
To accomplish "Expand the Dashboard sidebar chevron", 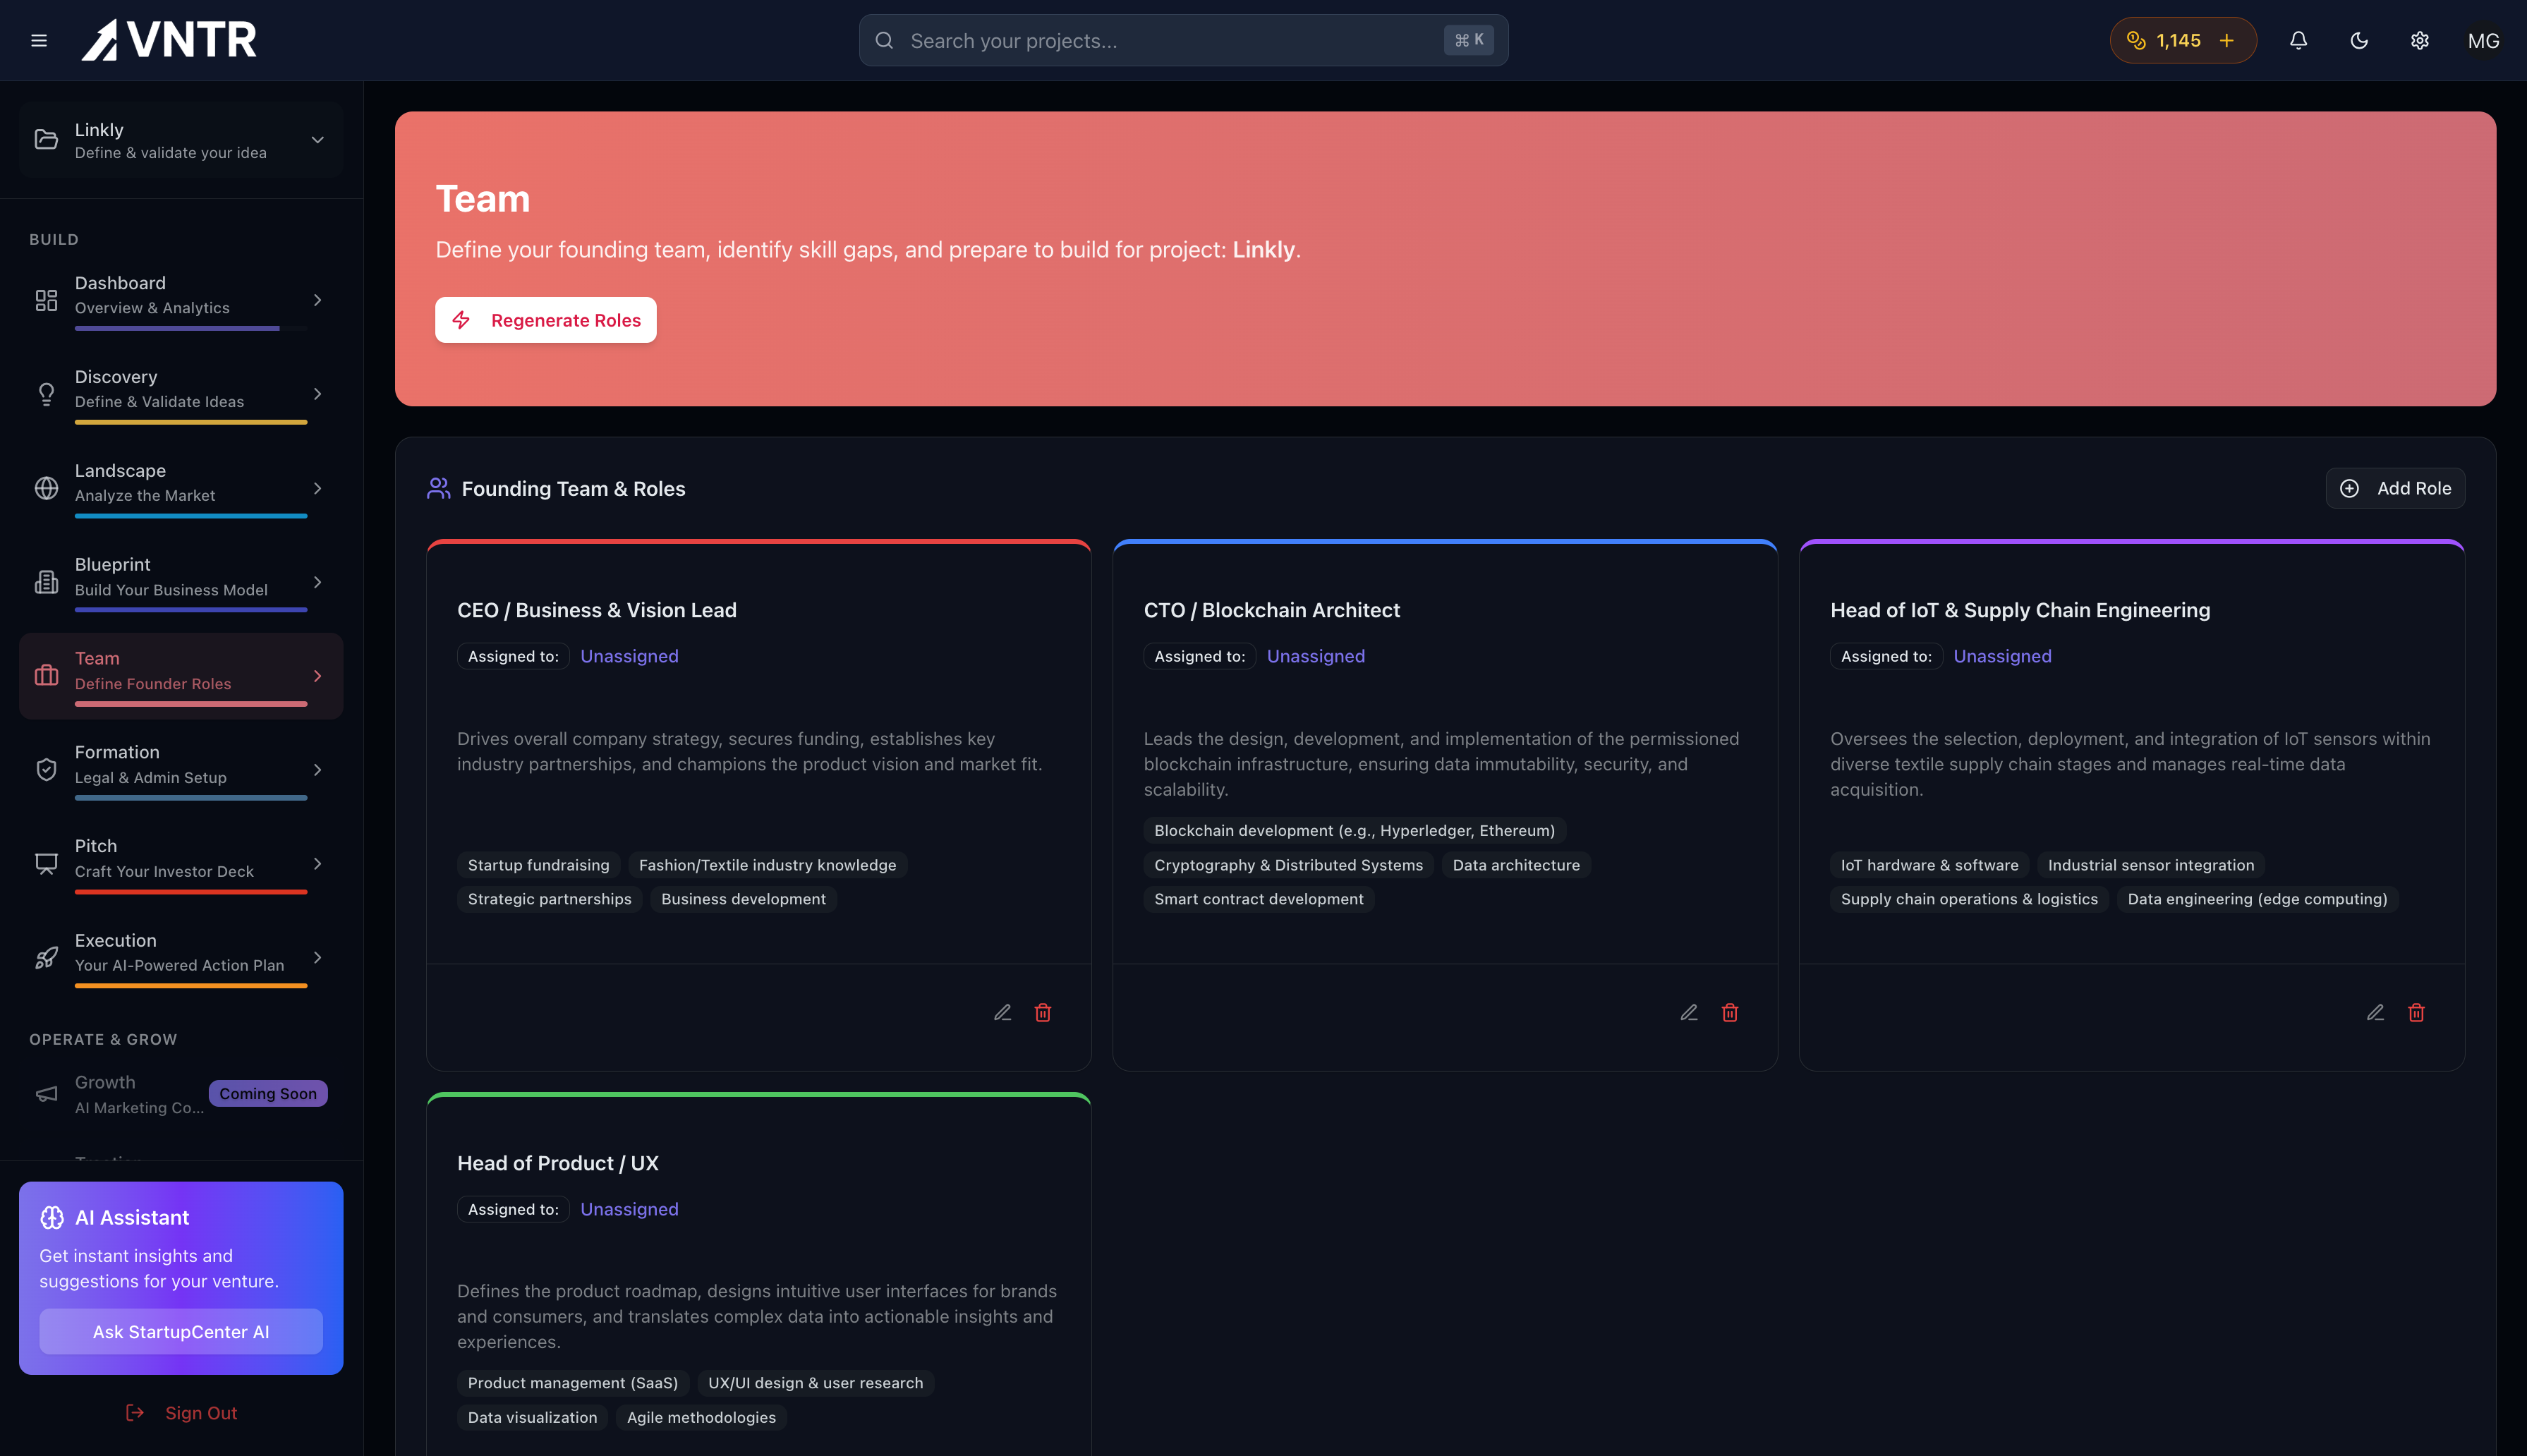I will pyautogui.click(x=317, y=300).
